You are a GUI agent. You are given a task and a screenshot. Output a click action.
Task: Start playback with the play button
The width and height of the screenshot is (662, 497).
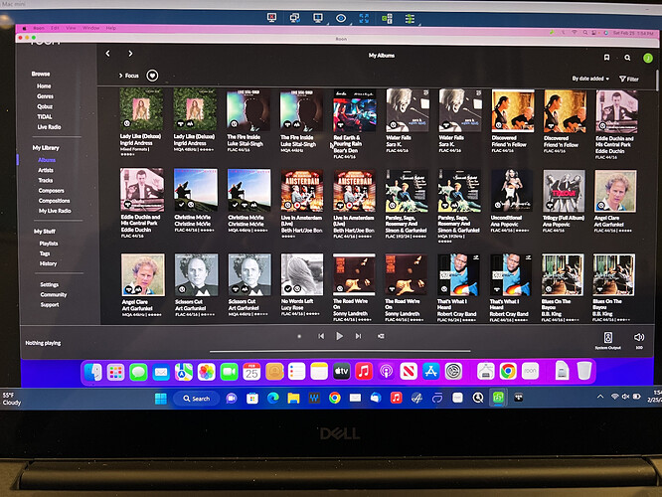point(339,336)
